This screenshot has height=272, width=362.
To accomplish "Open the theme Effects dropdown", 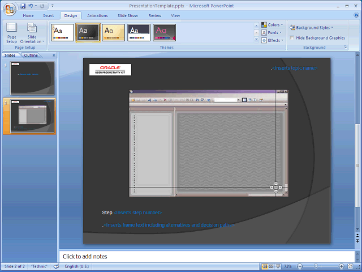I will click(x=273, y=40).
